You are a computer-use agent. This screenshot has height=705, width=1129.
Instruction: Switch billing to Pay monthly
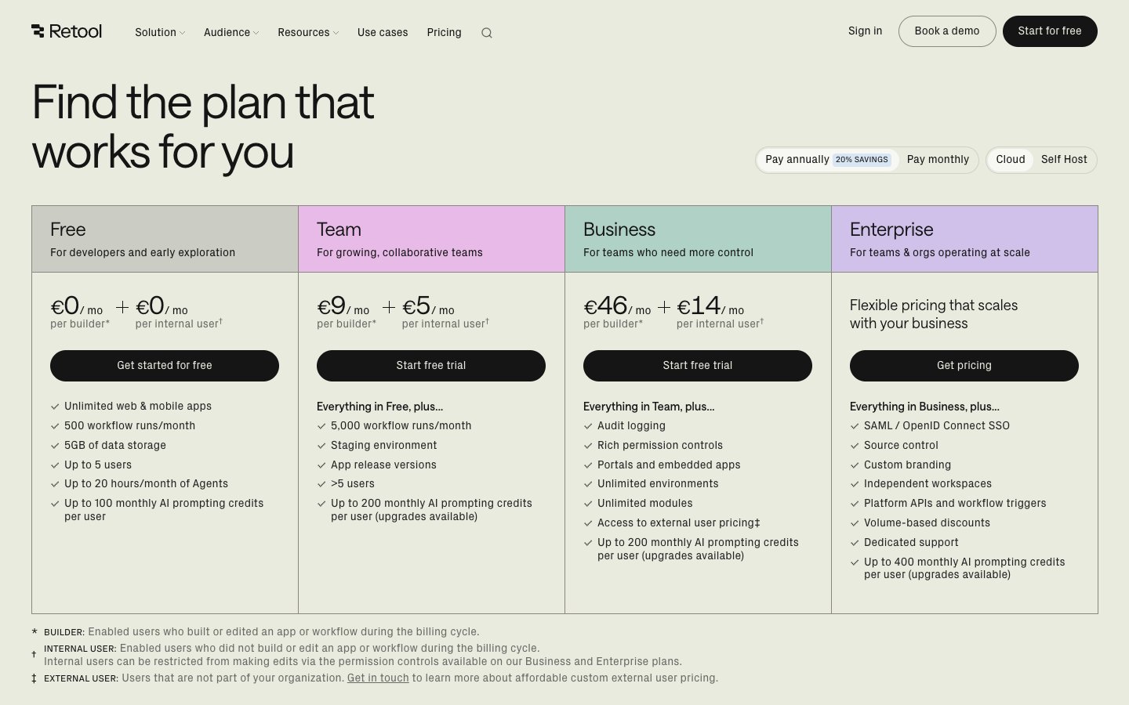938,159
